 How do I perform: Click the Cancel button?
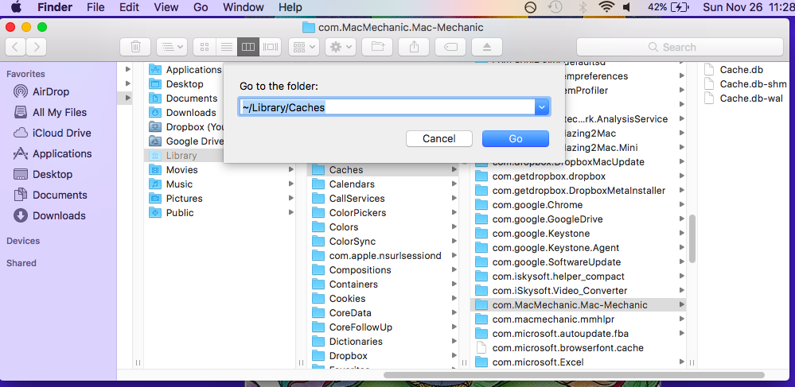tap(439, 139)
